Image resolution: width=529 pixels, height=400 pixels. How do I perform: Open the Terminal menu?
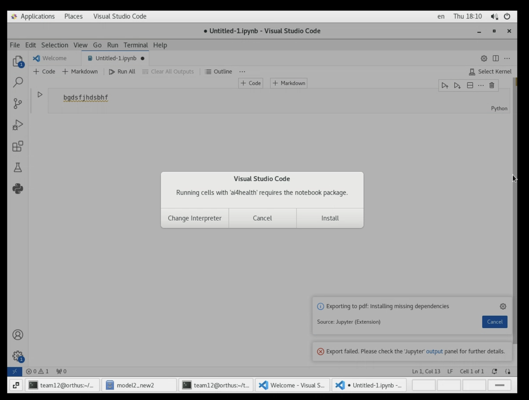click(x=135, y=45)
